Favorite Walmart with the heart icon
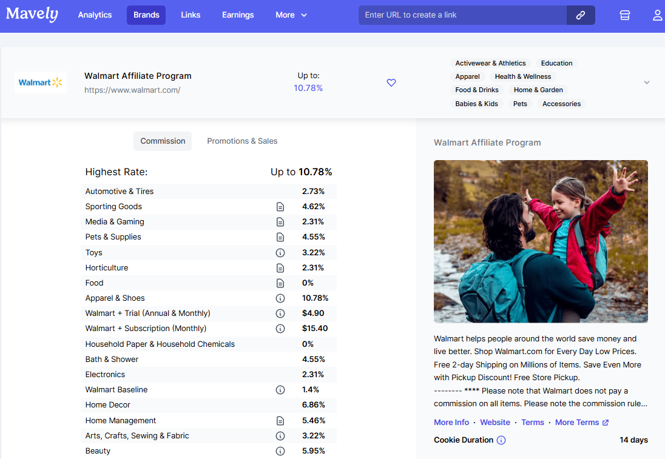The height and width of the screenshot is (459, 665). pyautogui.click(x=391, y=82)
